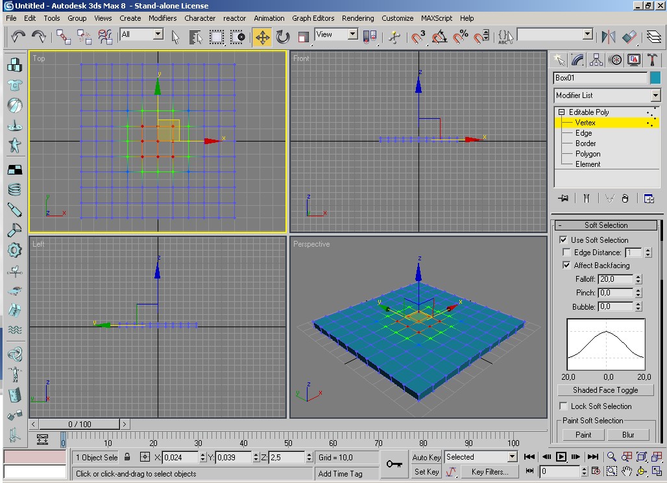Screen dimensions: 667x483
Task: Open the Customize menu
Action: [x=397, y=18]
